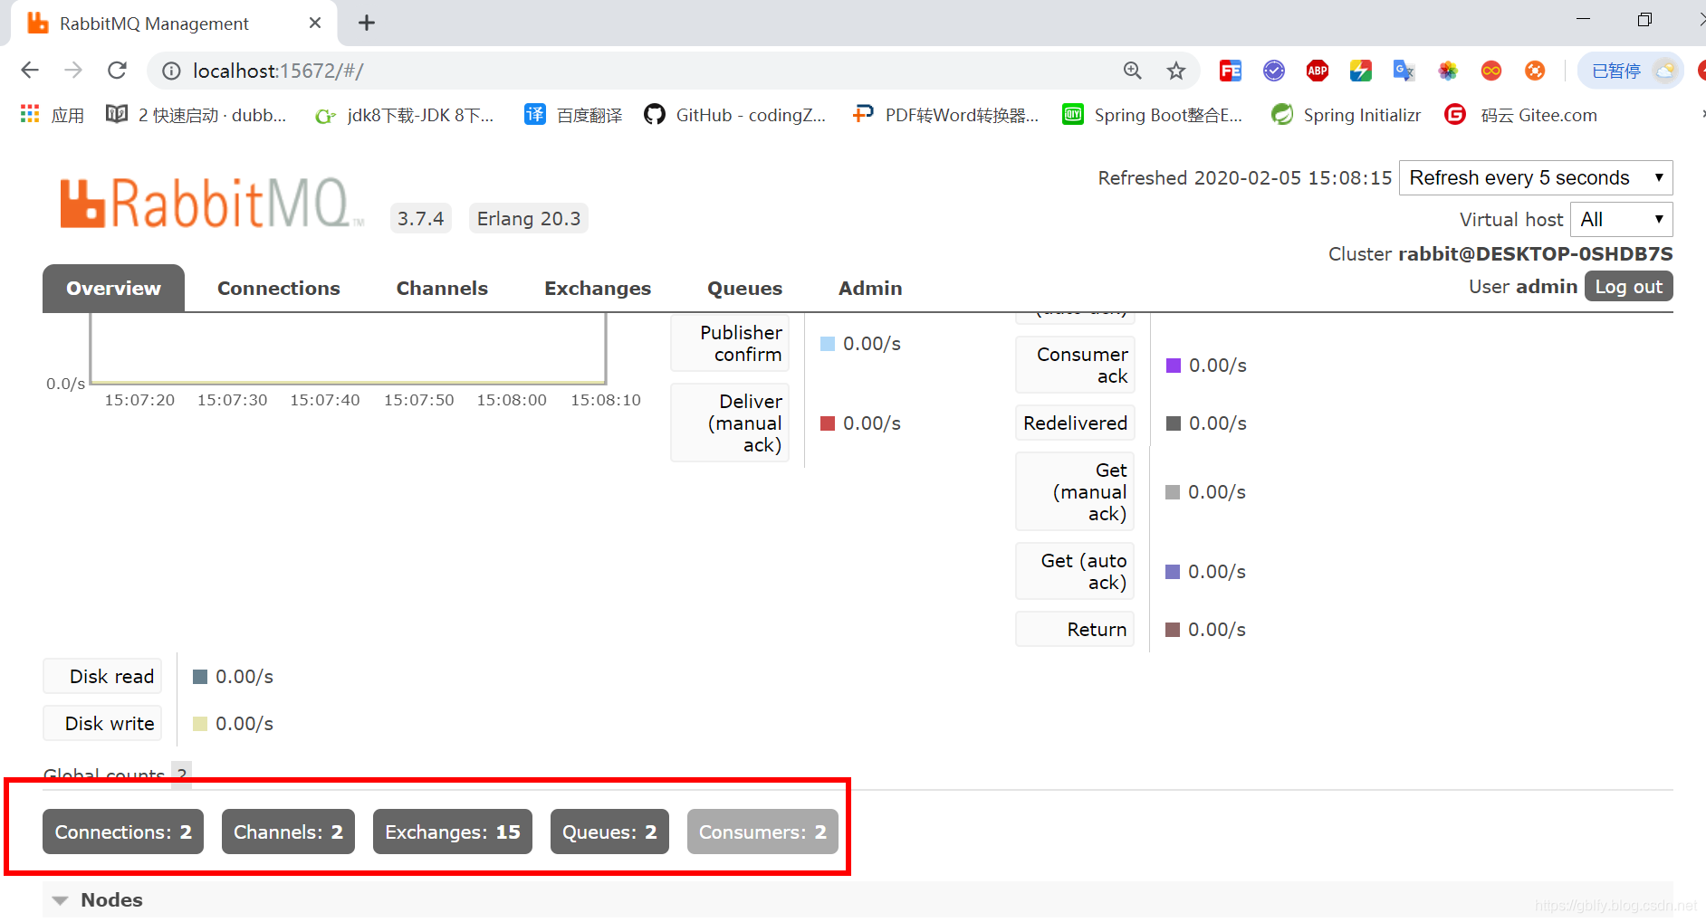Open the 码云 Gitee.com bookmark
The height and width of the screenshot is (922, 1706).
pyautogui.click(x=1521, y=115)
